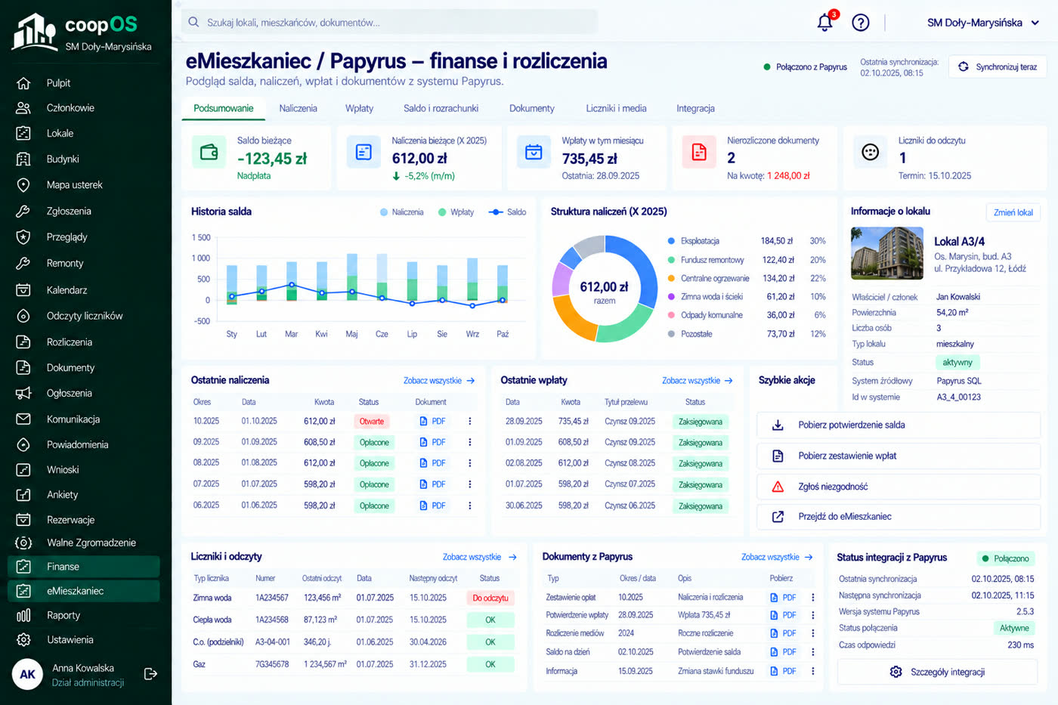This screenshot has height=705, width=1058.
Task: Open Liczniki i media tab
Action: tap(616, 109)
